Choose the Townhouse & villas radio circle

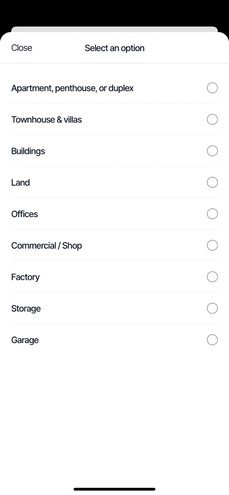tap(212, 119)
